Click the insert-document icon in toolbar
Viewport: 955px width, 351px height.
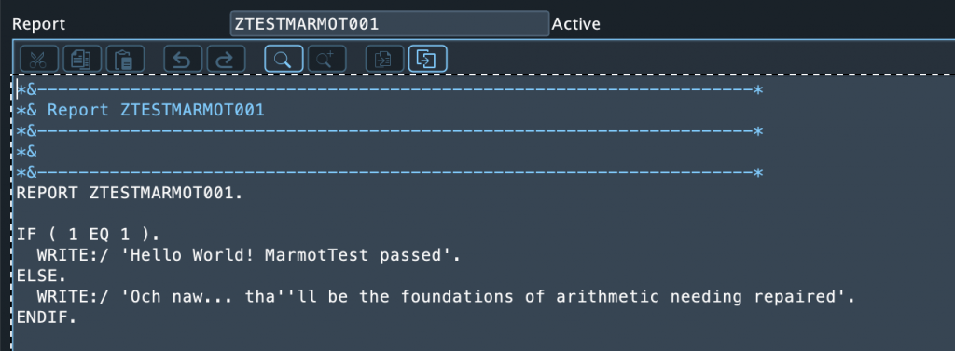coord(384,59)
